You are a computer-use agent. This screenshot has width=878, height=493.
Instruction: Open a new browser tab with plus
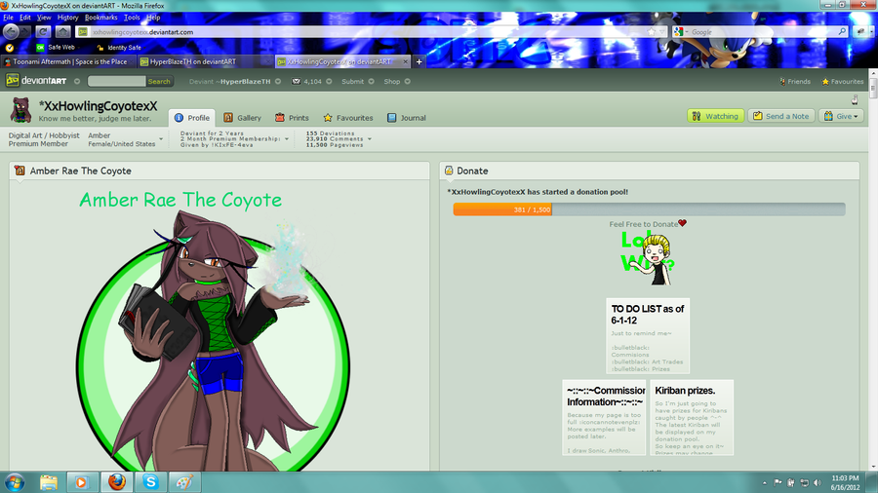pos(419,61)
